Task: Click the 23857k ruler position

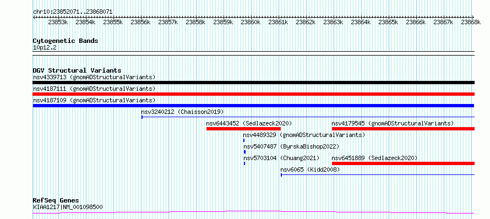Action: click(x=168, y=22)
